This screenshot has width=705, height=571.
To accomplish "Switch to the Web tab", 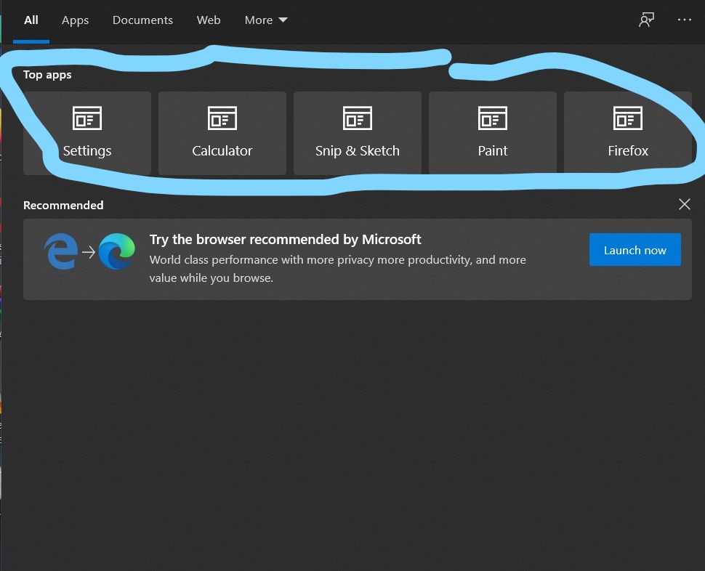I will (209, 20).
